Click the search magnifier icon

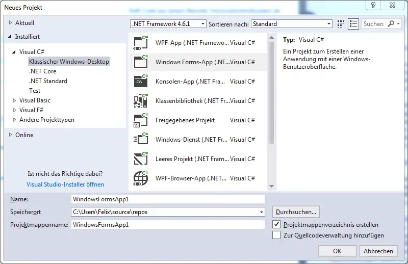pyautogui.click(x=391, y=23)
